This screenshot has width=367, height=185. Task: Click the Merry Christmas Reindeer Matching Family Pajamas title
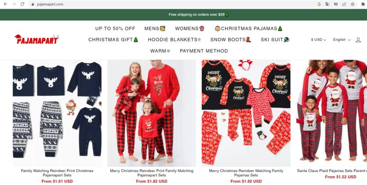click(246, 173)
